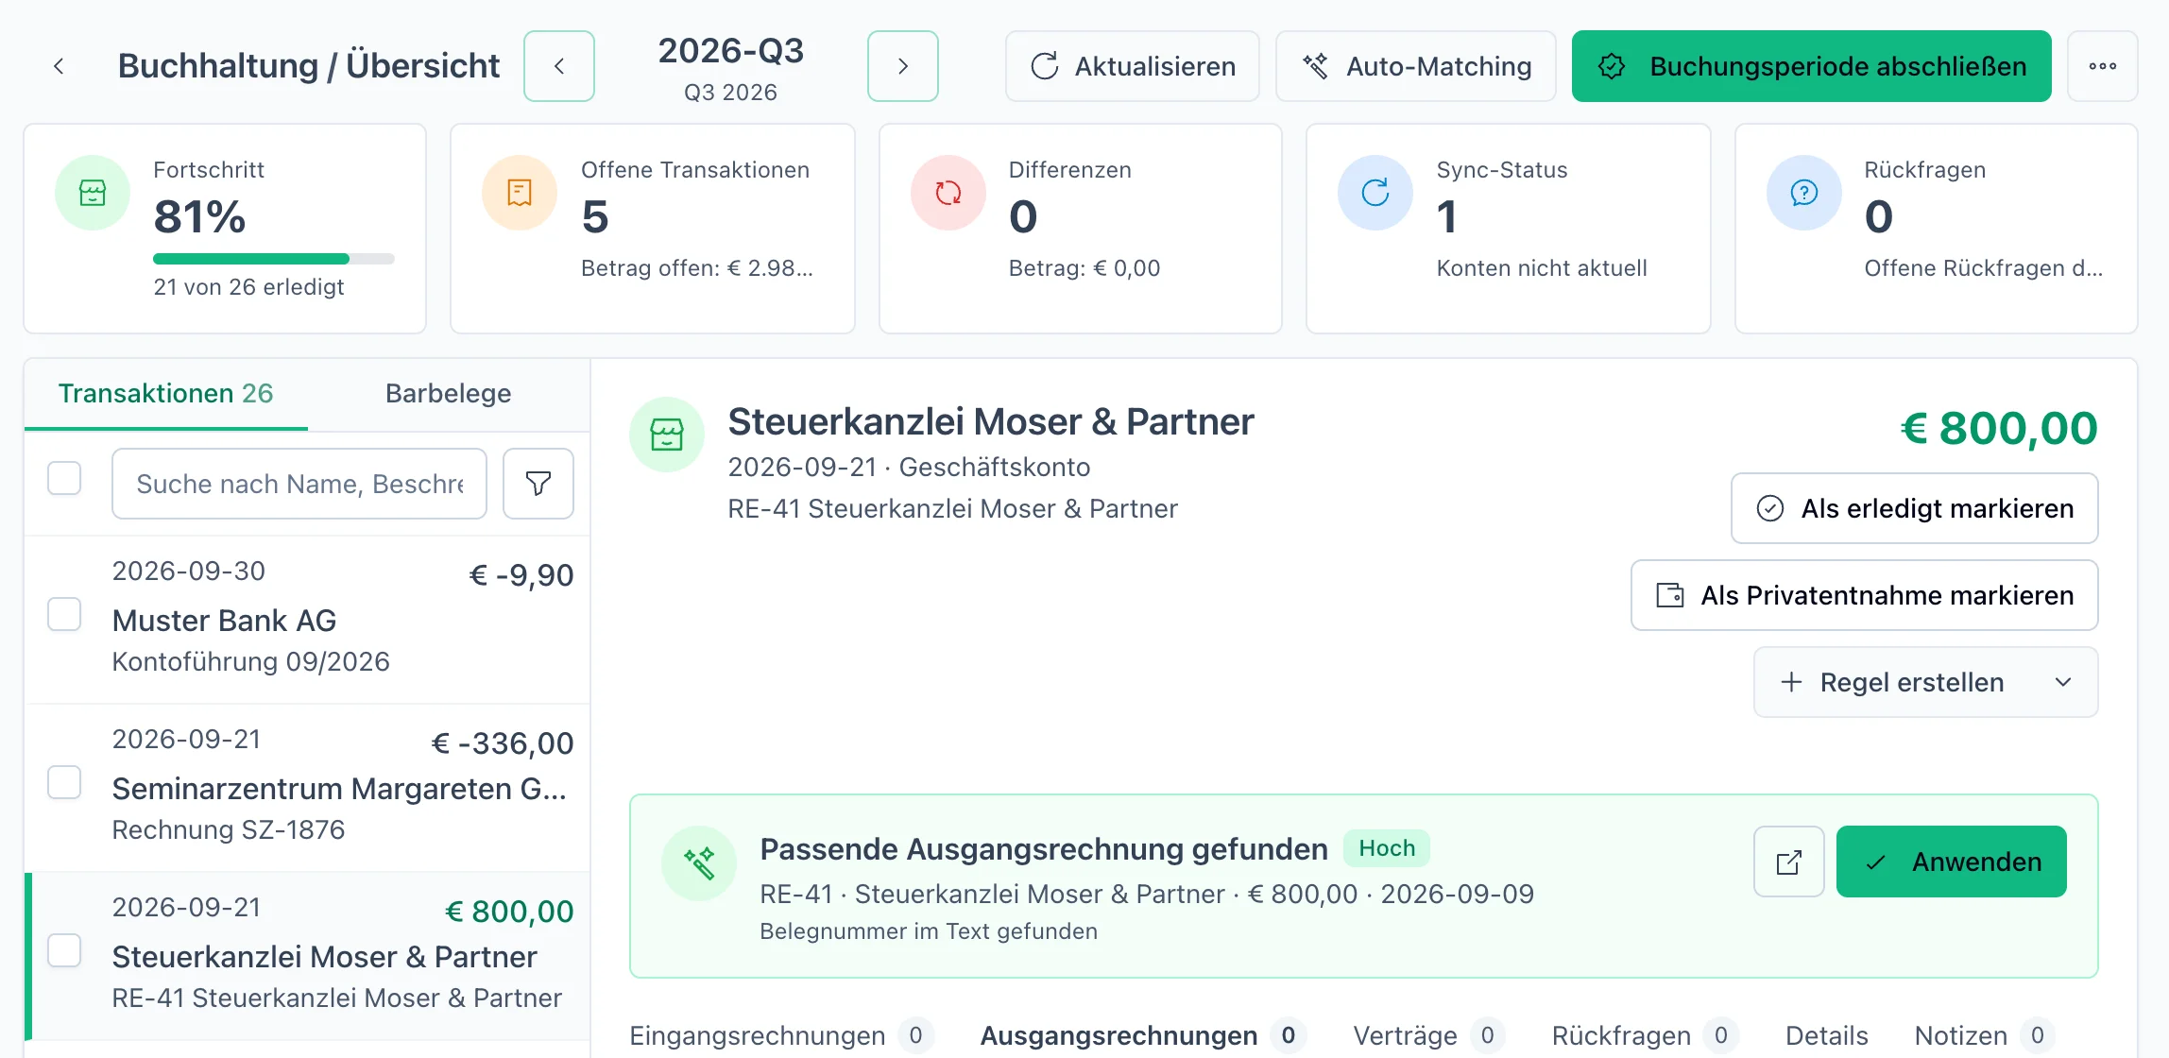Open the Eingangsrechnungen tab
This screenshot has width=2169, height=1058.
pos(781,1035)
